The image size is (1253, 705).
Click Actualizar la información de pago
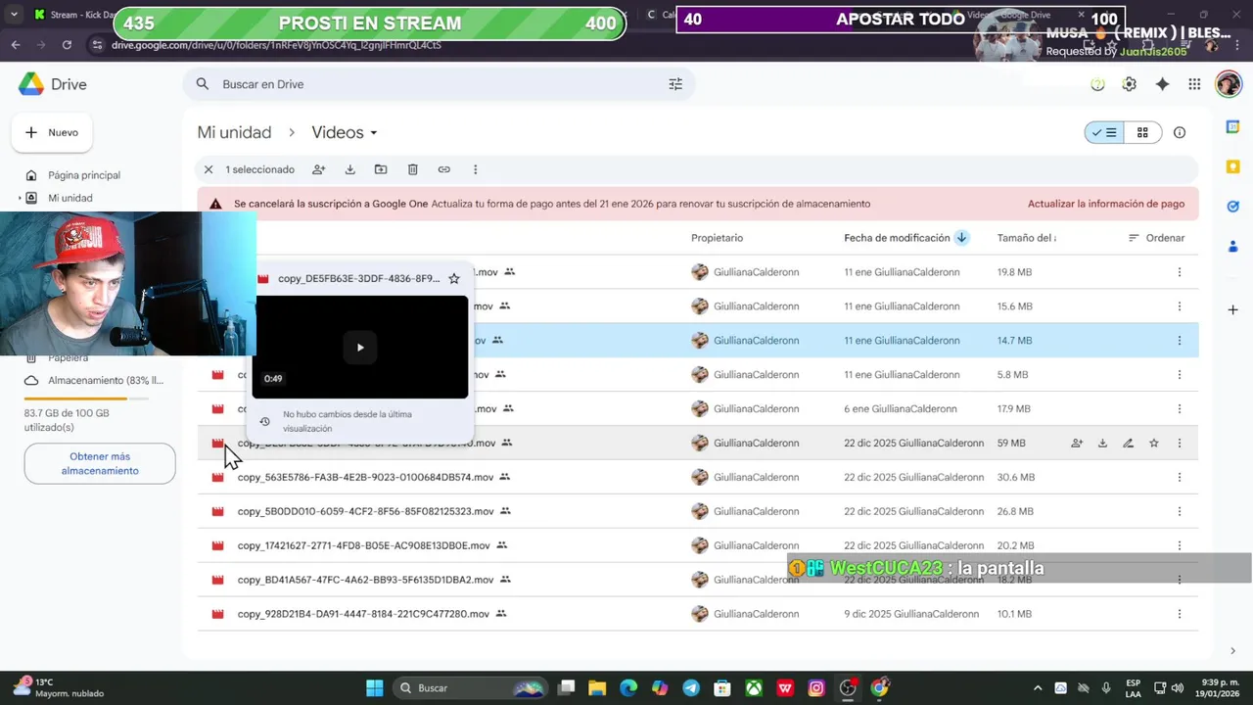coord(1106,204)
